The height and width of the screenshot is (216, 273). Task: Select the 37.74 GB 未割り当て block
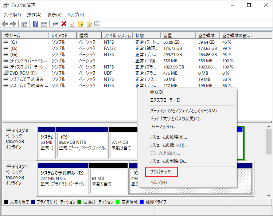[x=123, y=143]
